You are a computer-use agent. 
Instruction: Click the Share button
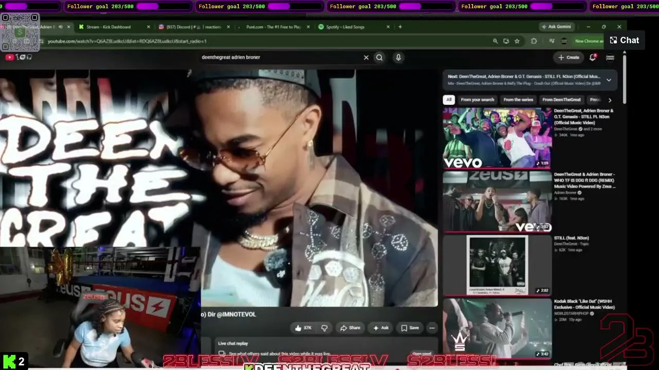[x=350, y=328]
